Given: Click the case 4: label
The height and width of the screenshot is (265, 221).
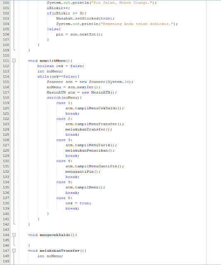Looking at the screenshot, I should [x=64, y=161].
